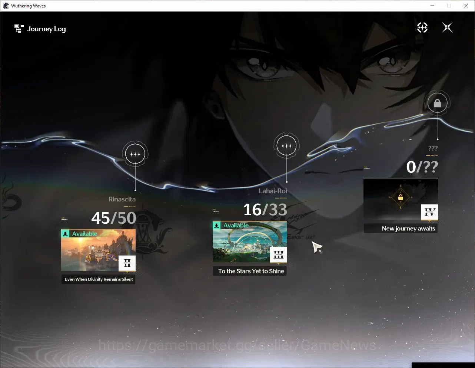Click the locked ??? region node

tap(437, 103)
